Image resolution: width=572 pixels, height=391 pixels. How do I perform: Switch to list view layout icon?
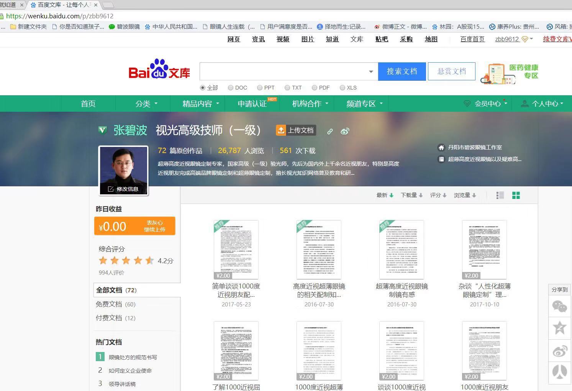(500, 195)
